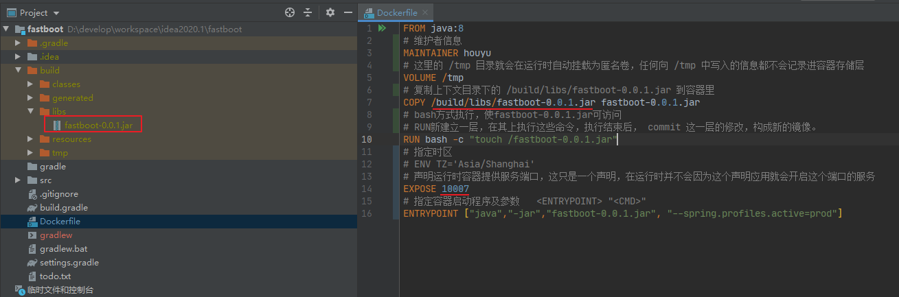Switch to the Dockerfile editor tab
899x297 pixels.
point(396,12)
